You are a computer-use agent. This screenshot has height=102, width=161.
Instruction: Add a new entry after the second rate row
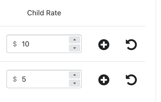[104, 80]
